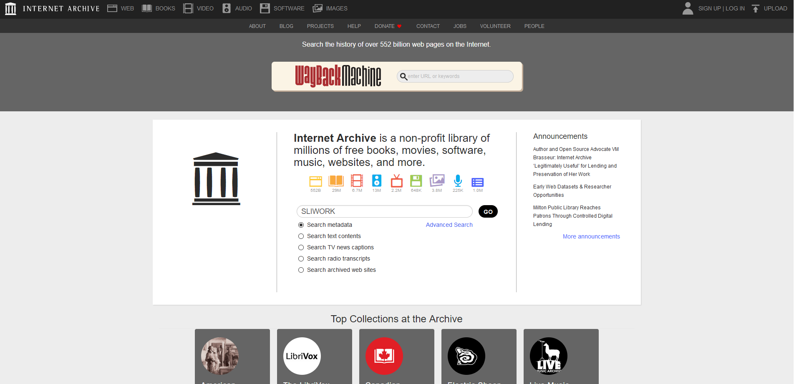Open the CONTACT page
The height and width of the screenshot is (384, 794).
[x=428, y=26]
